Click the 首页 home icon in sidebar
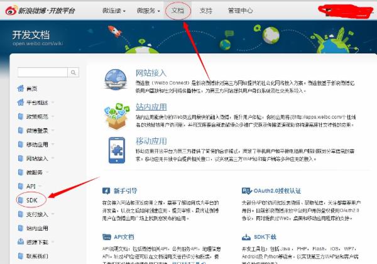Viewport: 377px width, 264px height. click(21, 89)
